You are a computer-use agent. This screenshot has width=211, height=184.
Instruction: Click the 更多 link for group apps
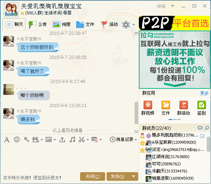[x=204, y=93]
